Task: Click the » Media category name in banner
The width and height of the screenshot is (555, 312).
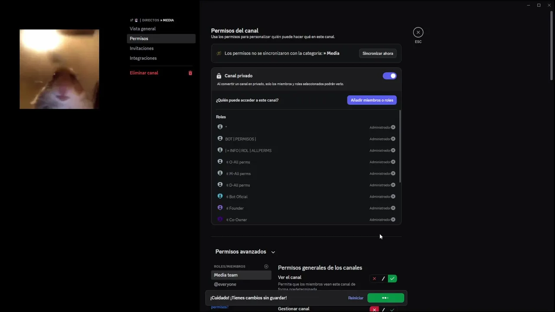Action: tap(331, 53)
